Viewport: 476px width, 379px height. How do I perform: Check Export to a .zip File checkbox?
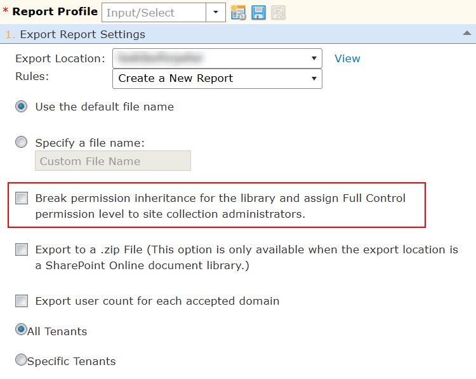tap(22, 249)
